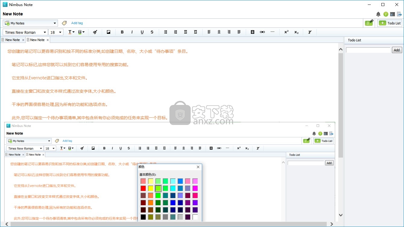Expand highlight color dropdown arrow in main toolbar
The width and height of the screenshot is (404, 227).
click(84, 32)
